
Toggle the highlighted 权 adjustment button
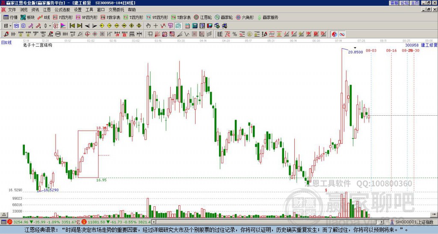(56, 26)
